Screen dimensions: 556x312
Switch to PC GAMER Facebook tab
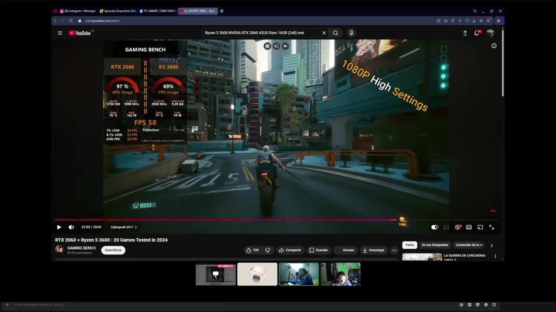coord(158,11)
